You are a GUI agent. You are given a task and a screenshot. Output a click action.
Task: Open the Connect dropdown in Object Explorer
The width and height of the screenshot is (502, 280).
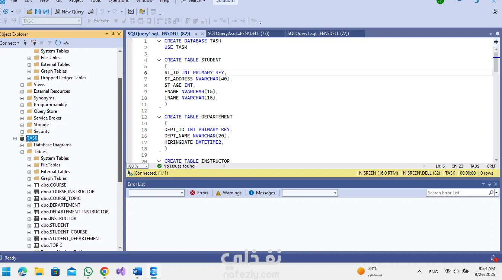tap(10, 43)
